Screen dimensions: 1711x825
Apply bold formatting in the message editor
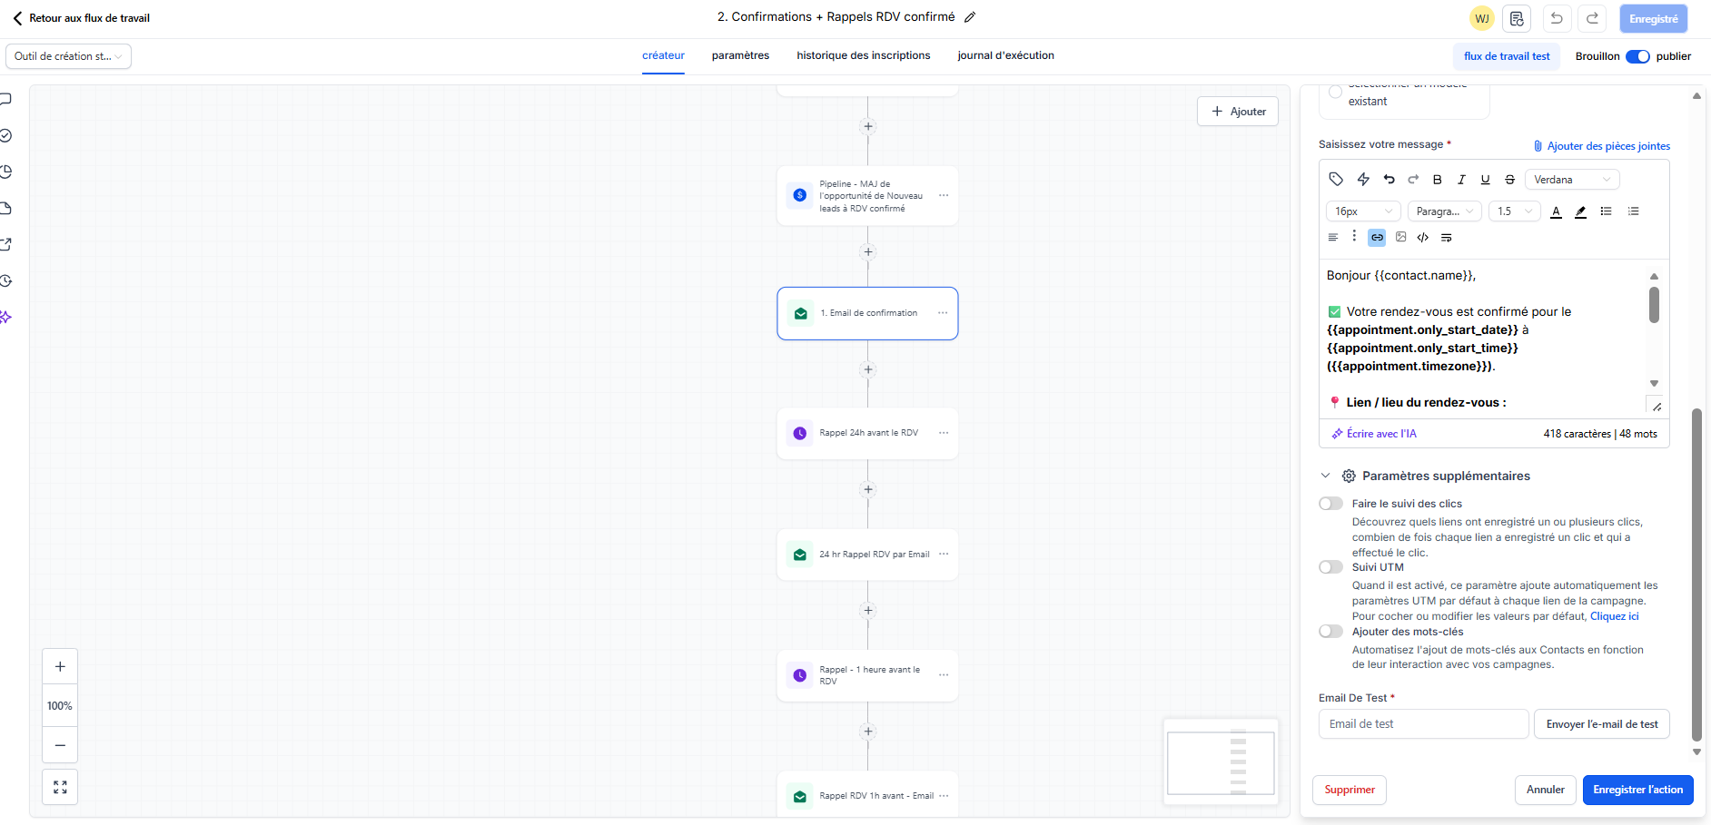pyautogui.click(x=1437, y=180)
